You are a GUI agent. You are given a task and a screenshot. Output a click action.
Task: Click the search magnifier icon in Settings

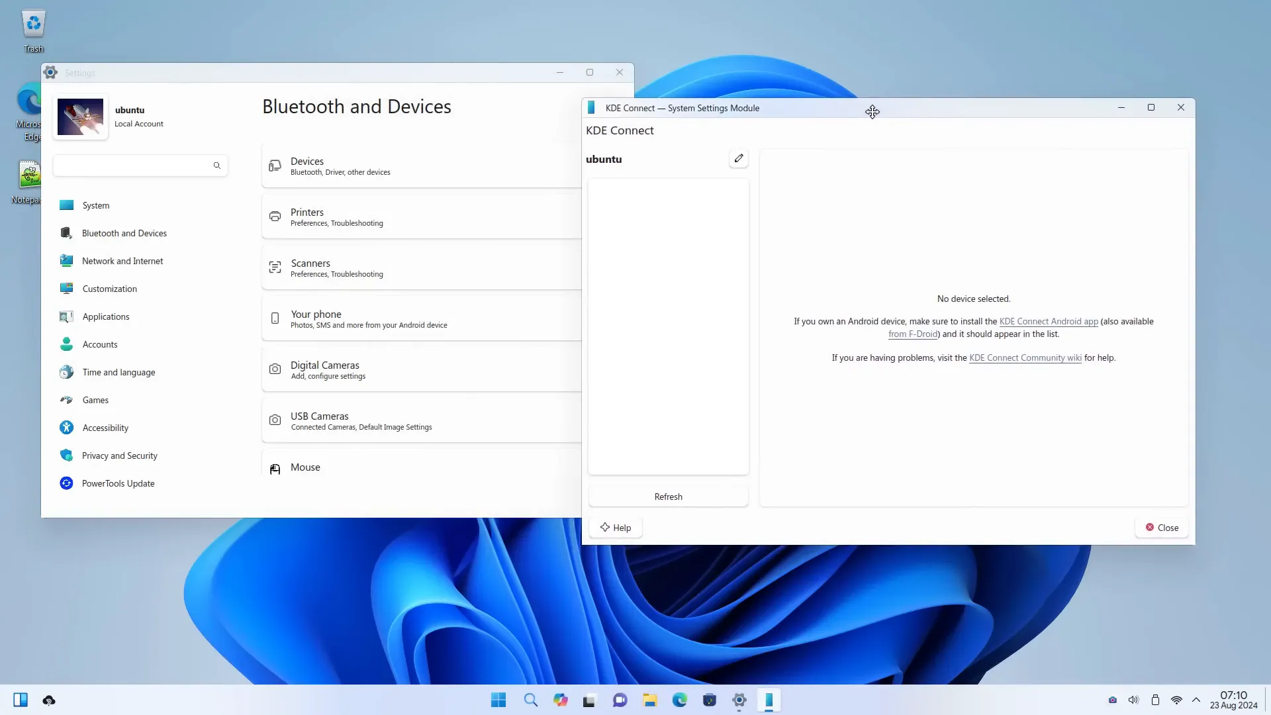[x=216, y=166]
